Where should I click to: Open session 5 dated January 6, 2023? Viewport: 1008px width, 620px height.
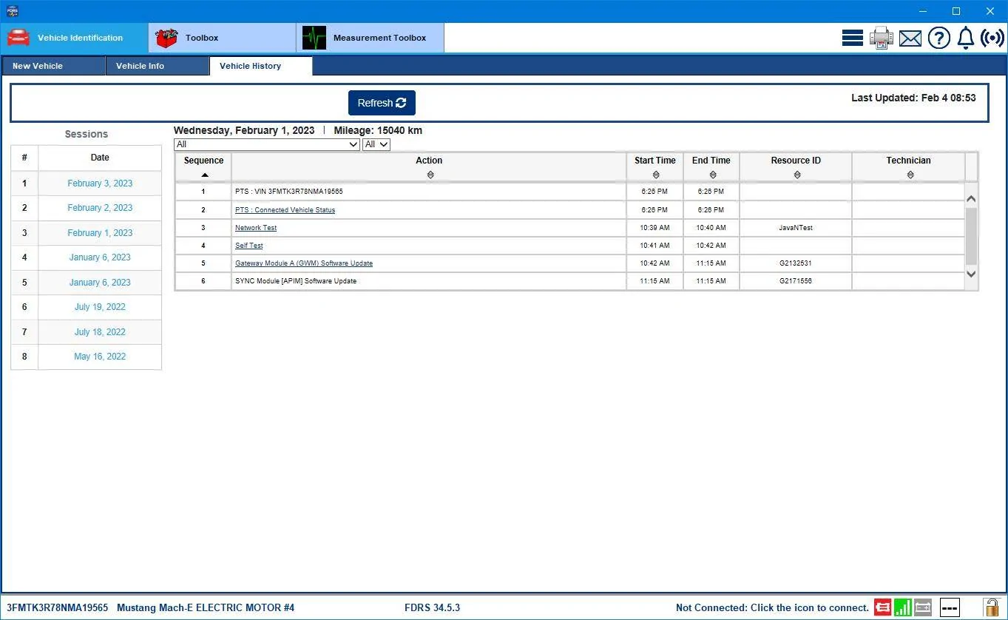[x=100, y=283]
